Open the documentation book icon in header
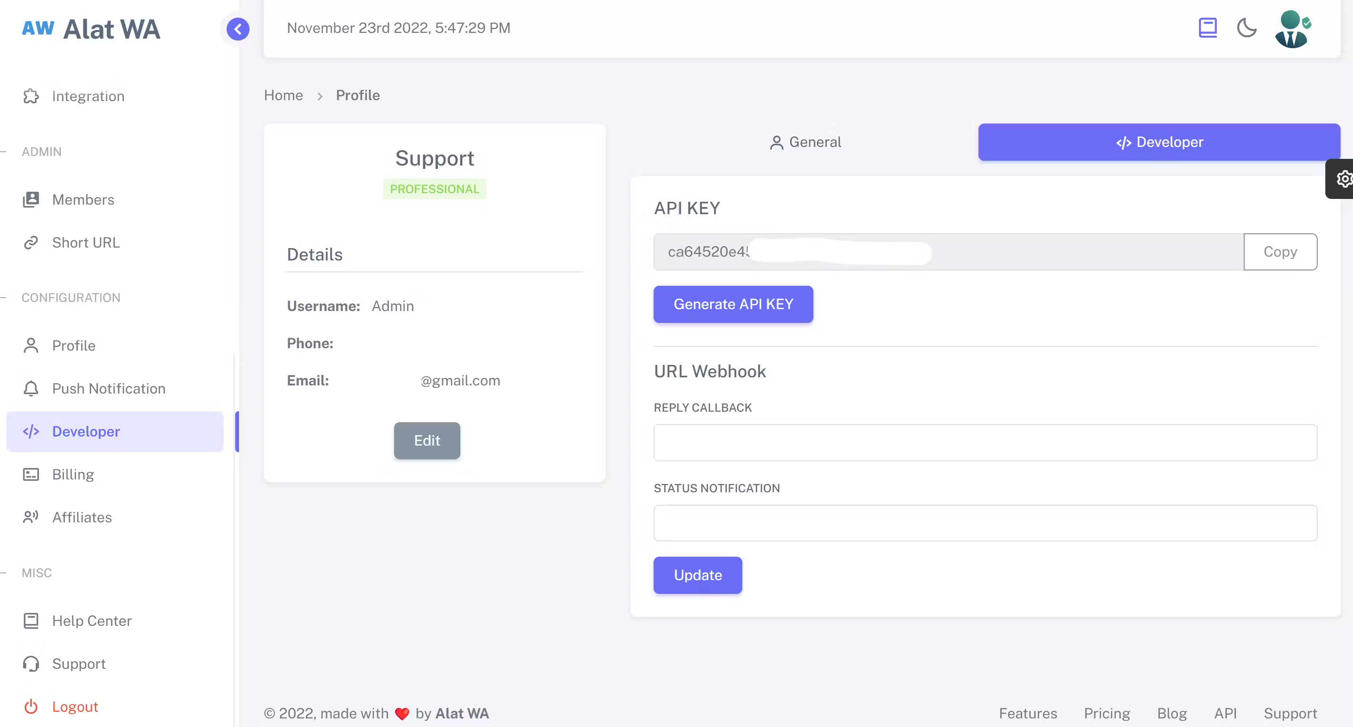1353x727 pixels. coord(1207,28)
